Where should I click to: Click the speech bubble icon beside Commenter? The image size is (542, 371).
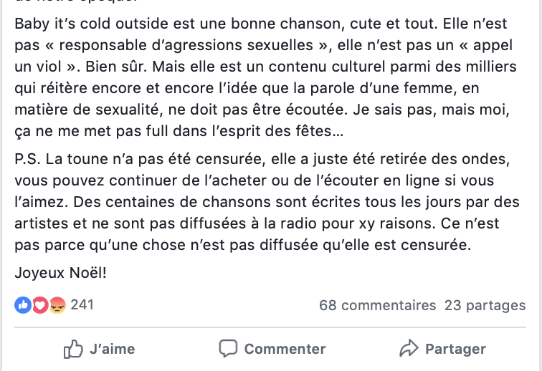pos(228,348)
